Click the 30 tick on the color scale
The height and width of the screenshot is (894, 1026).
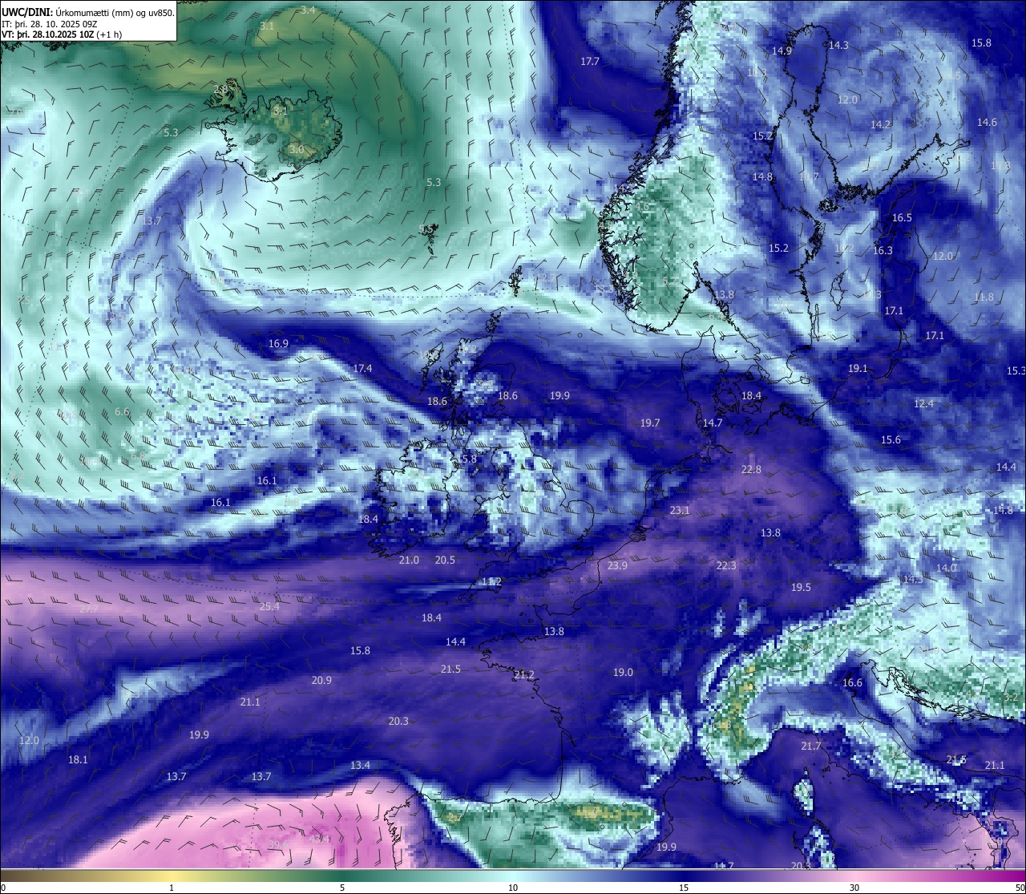[854, 888]
